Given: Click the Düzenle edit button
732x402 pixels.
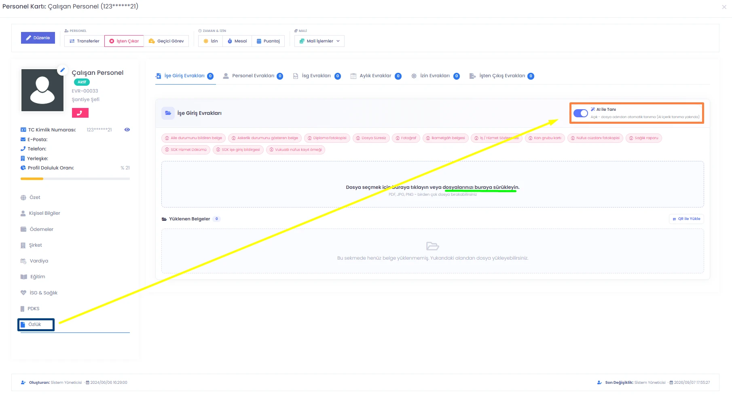Looking at the screenshot, I should click(38, 38).
